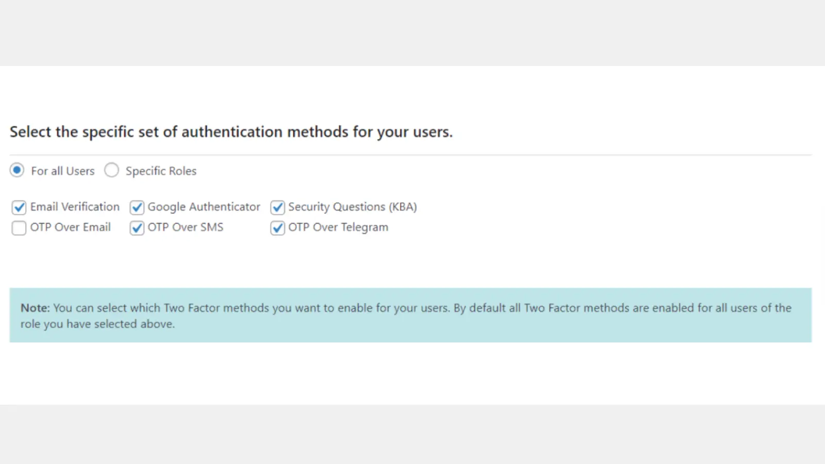Enable the OTP Over Email checkbox

click(x=19, y=228)
